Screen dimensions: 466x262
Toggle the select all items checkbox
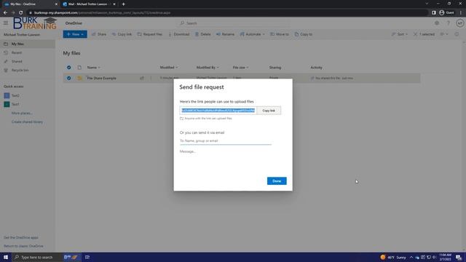pyautogui.click(x=68, y=68)
